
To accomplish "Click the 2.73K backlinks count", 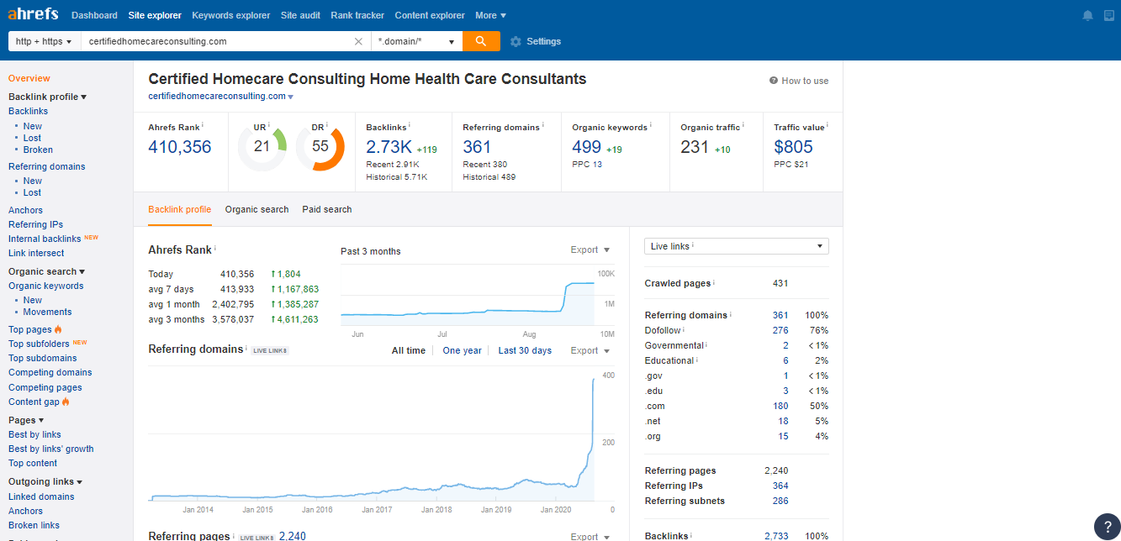I will pyautogui.click(x=389, y=147).
